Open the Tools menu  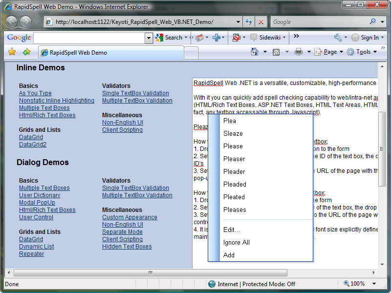tap(363, 51)
